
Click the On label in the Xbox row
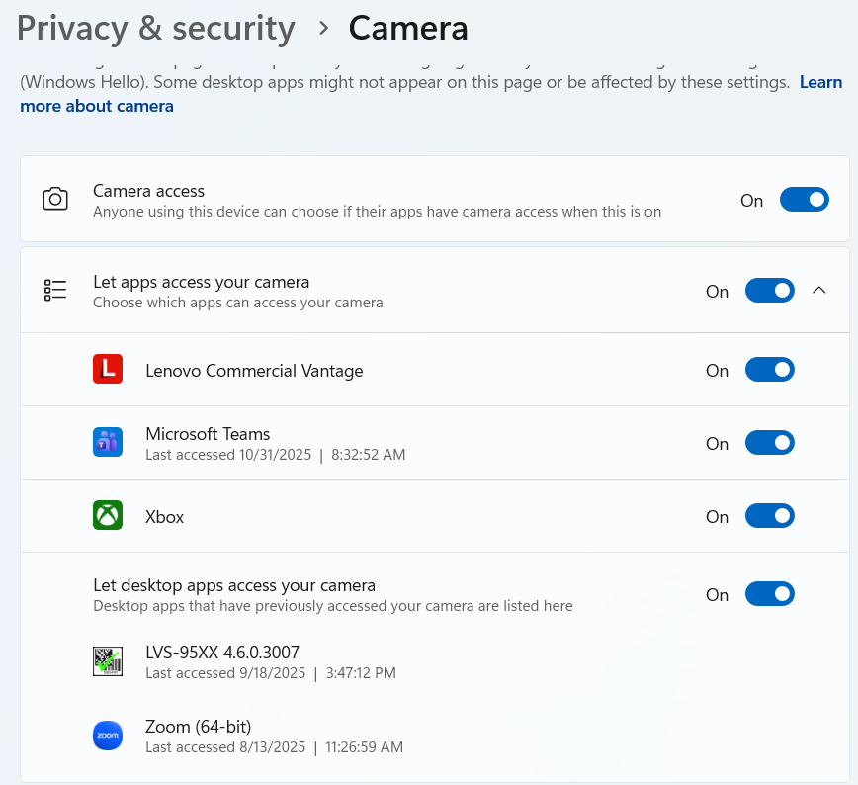coord(718,517)
